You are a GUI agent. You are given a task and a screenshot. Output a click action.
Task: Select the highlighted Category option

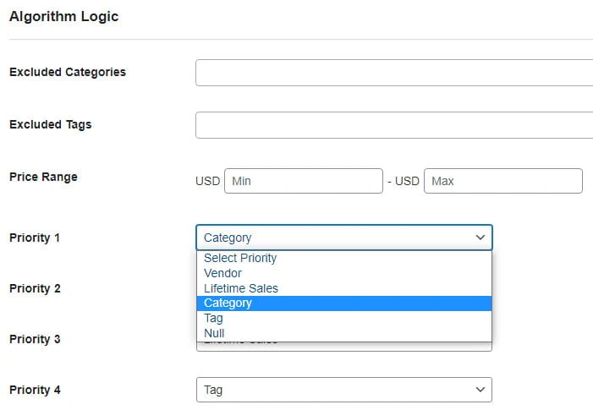[x=228, y=303]
